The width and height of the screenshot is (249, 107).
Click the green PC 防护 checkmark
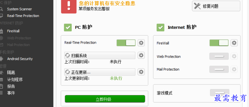[68, 28]
